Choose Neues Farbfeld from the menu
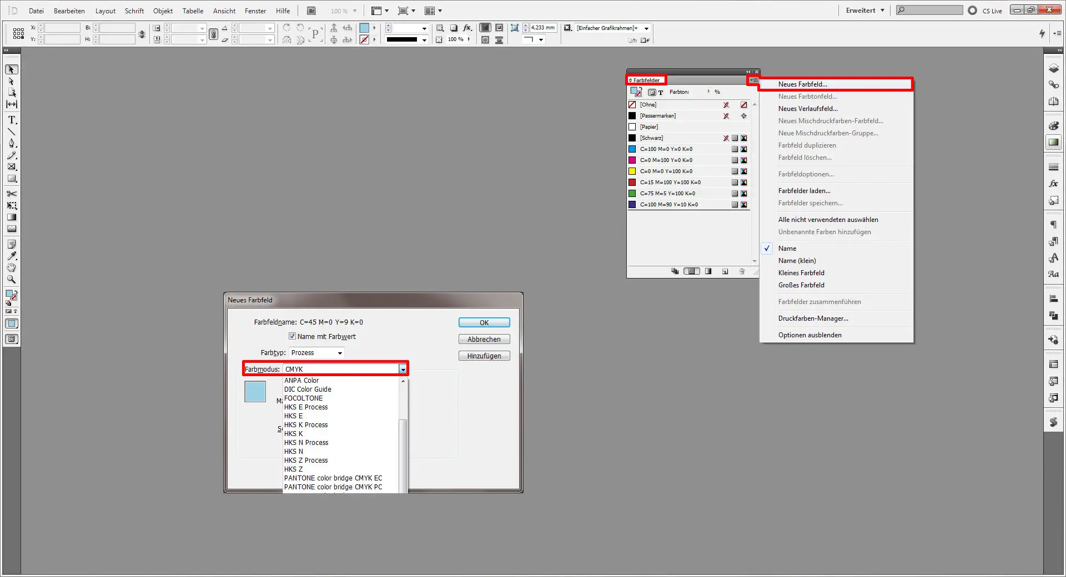The width and height of the screenshot is (1066, 577). tap(803, 84)
